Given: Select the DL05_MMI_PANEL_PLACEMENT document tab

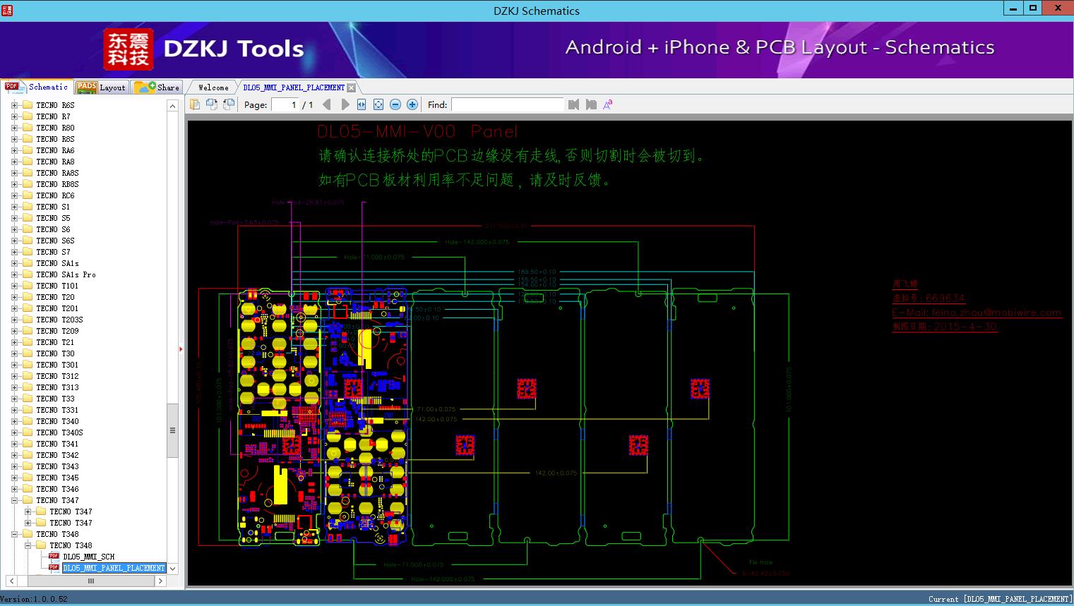Looking at the screenshot, I should click(x=294, y=87).
